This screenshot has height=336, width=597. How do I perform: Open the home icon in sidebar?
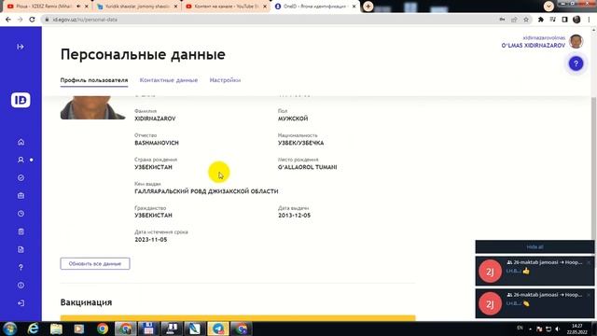point(21,142)
